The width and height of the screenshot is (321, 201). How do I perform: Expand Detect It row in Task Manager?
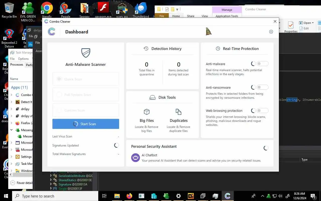[12, 102]
